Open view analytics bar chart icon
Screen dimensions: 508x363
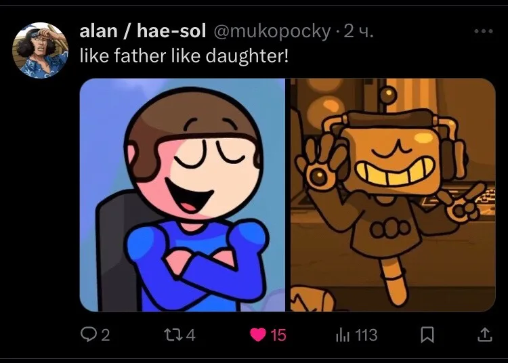[x=343, y=335]
